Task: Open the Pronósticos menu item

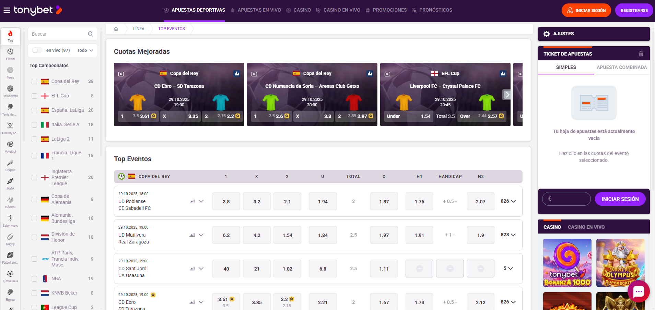Action: click(x=432, y=10)
